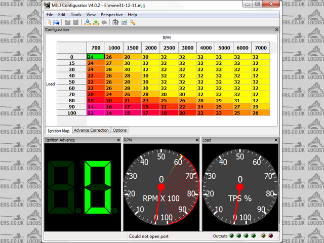Close the Configuration panel
This screenshot has width=324, height=243.
tap(276, 30)
